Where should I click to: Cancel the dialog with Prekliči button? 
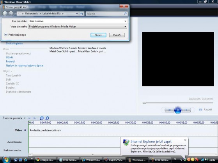coord(117,35)
